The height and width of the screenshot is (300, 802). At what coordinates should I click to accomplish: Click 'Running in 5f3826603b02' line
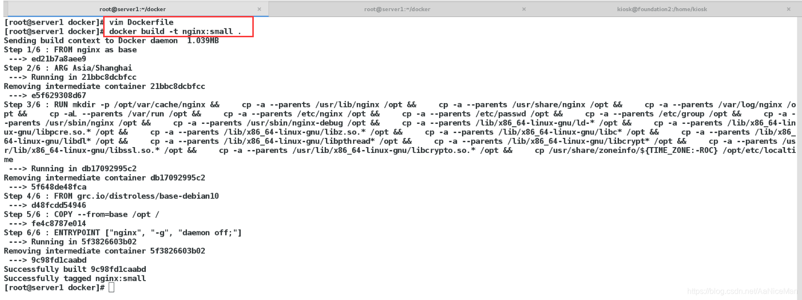[73, 242]
